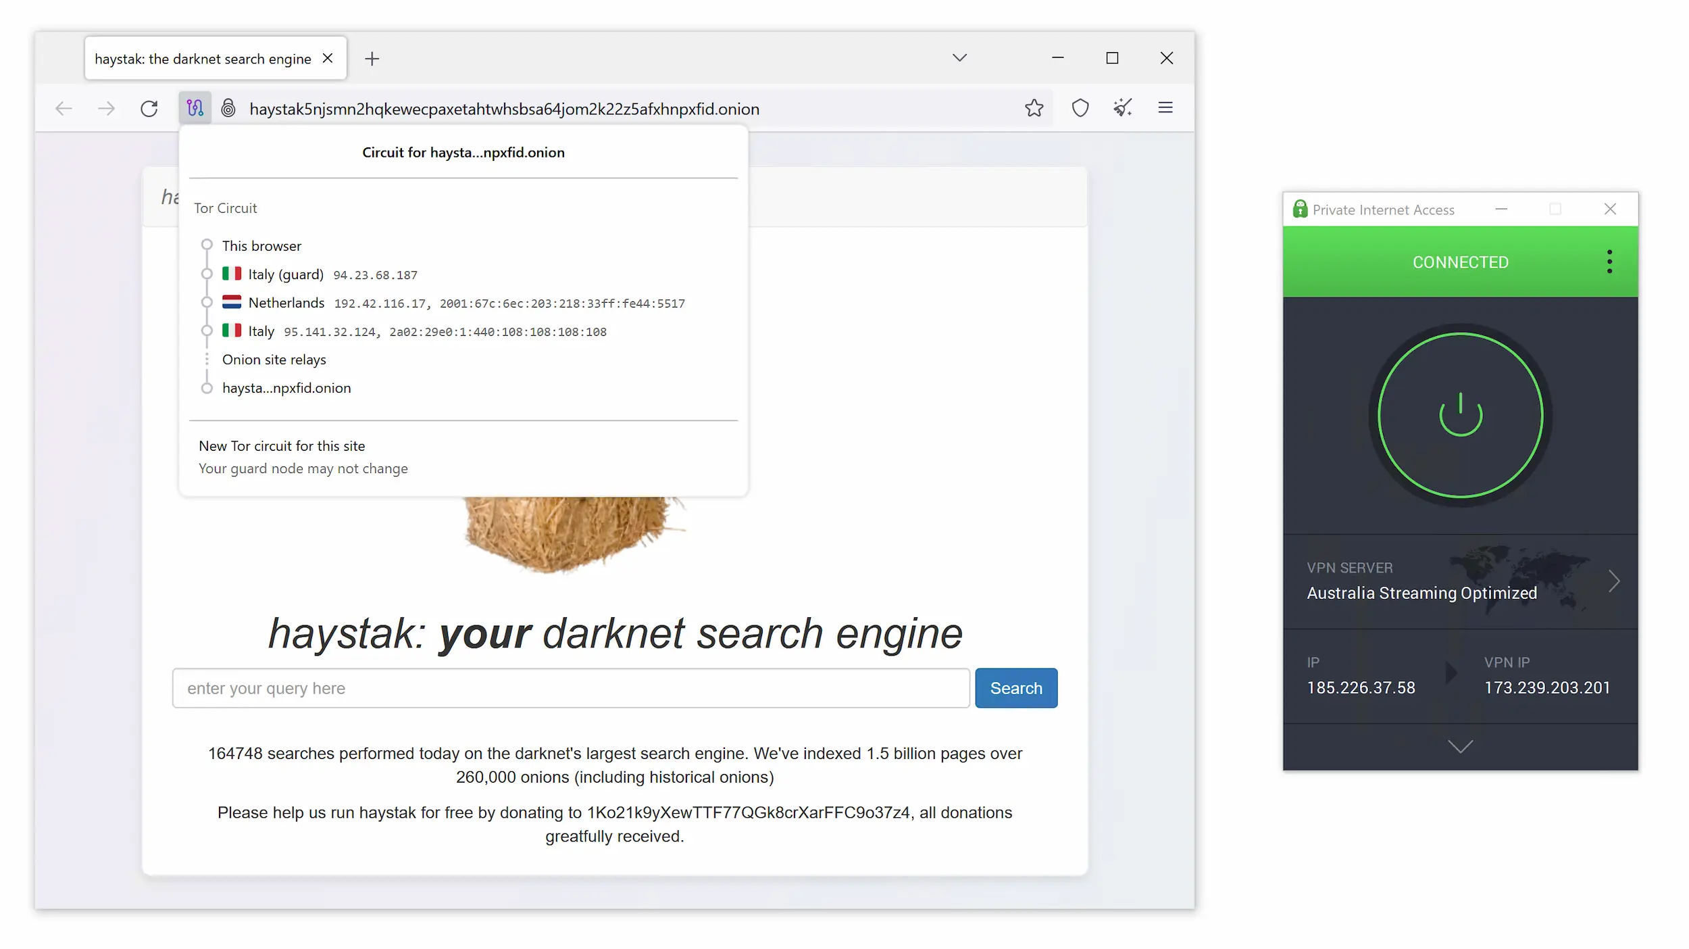Click the page reload icon
The width and height of the screenshot is (1689, 949).
tap(149, 109)
